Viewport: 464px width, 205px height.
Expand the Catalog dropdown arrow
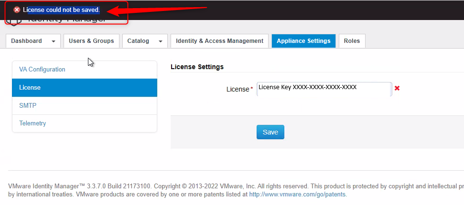pyautogui.click(x=160, y=41)
